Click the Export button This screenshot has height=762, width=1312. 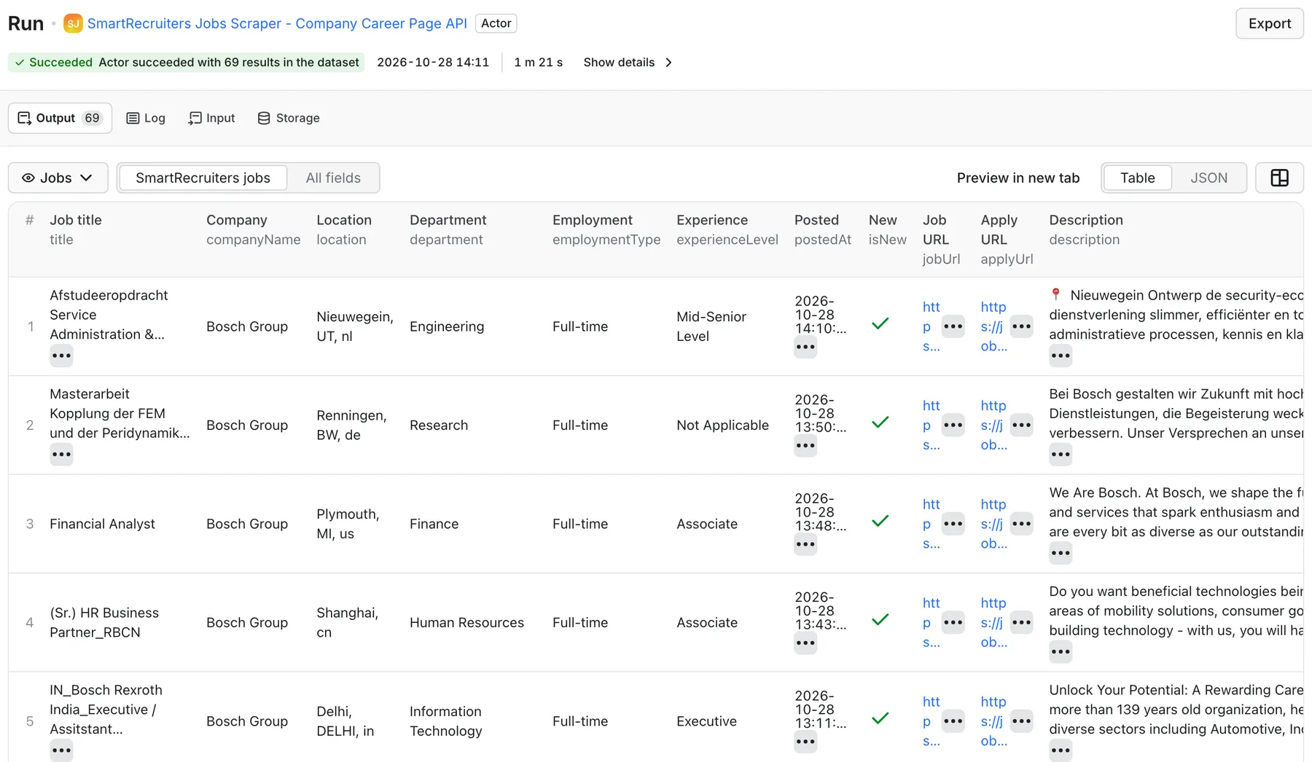[1269, 23]
